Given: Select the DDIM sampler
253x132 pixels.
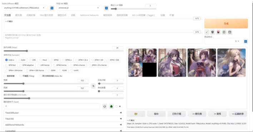Looking at the screenshot, I should point(51,70).
